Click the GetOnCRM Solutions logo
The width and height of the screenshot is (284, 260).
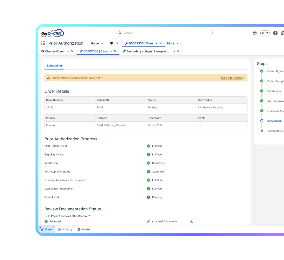(x=52, y=33)
